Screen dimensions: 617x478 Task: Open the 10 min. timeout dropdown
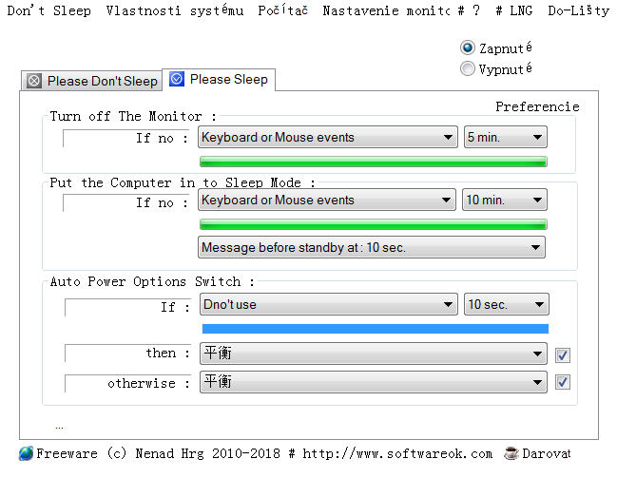click(505, 200)
